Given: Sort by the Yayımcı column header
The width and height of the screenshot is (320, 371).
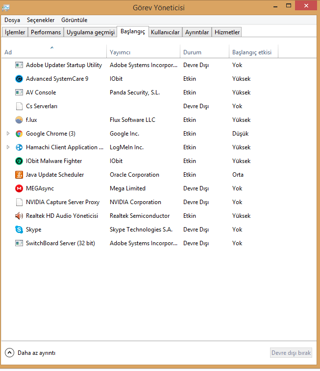Looking at the screenshot, I should (143, 52).
